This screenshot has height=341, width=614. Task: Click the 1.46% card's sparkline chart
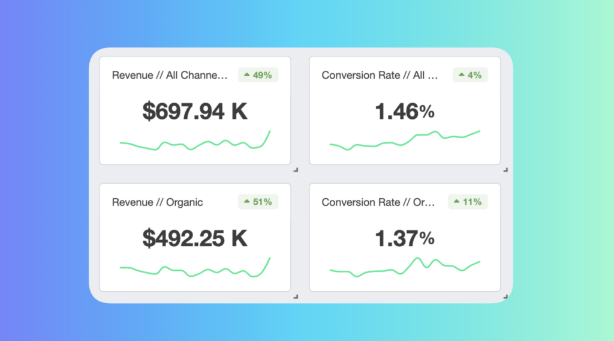405,140
